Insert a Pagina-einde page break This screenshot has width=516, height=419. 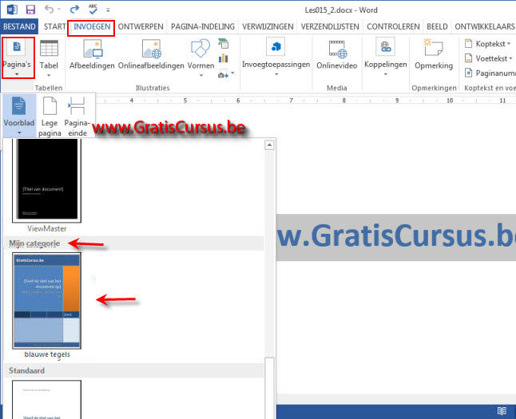pos(77,116)
